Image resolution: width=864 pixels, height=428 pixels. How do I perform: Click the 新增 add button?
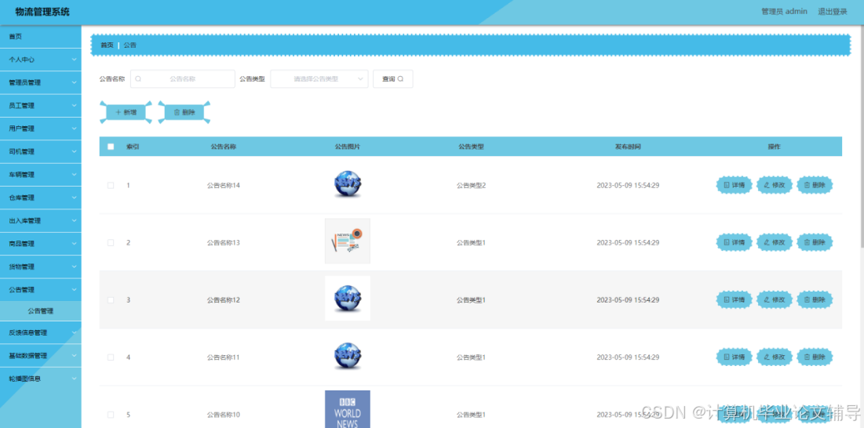click(x=126, y=112)
